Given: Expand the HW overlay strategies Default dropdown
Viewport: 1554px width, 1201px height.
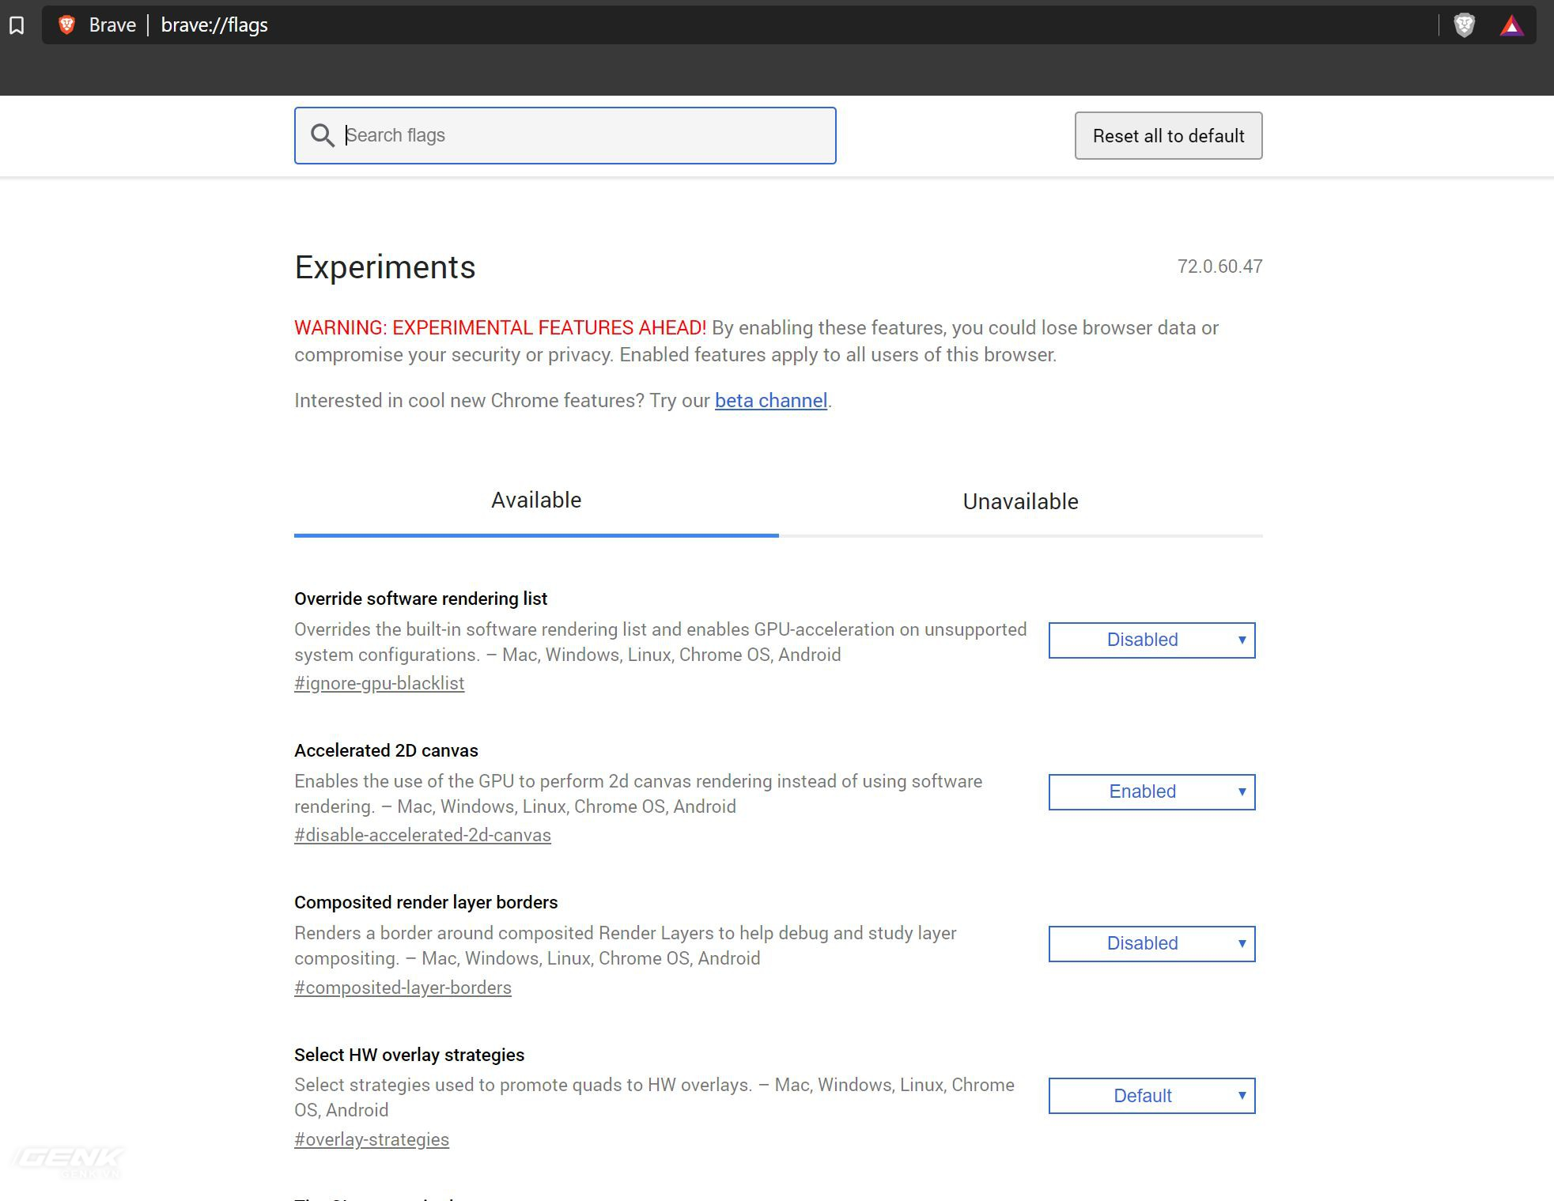Looking at the screenshot, I should 1151,1096.
